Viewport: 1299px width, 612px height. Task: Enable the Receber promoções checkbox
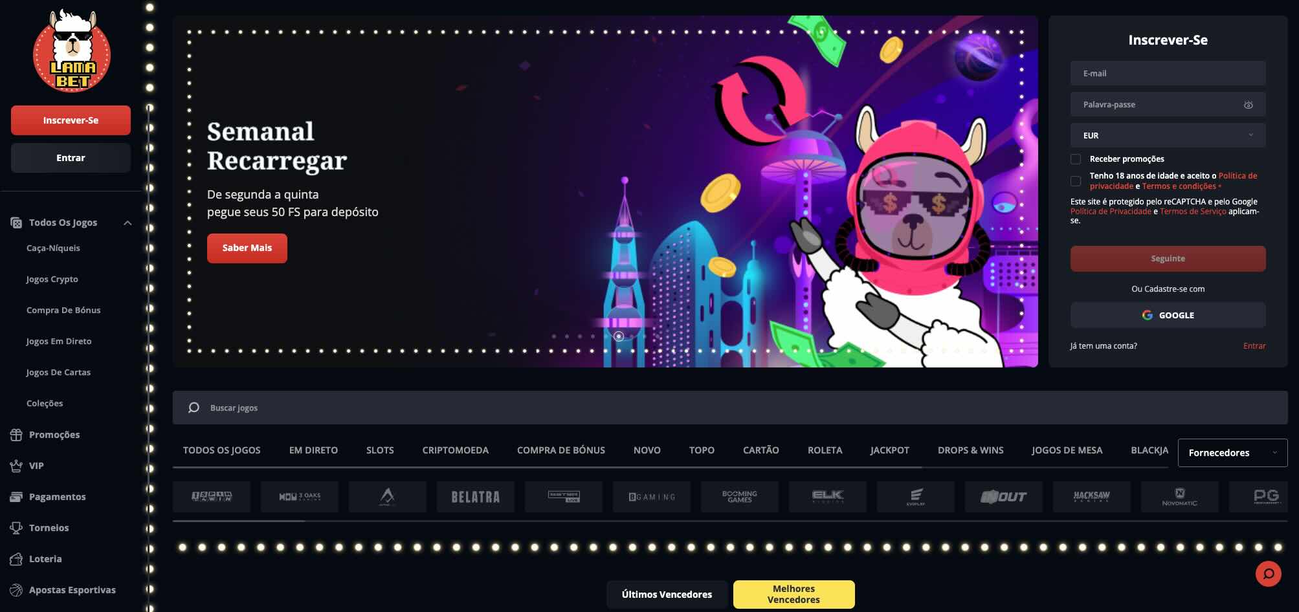[x=1076, y=159]
